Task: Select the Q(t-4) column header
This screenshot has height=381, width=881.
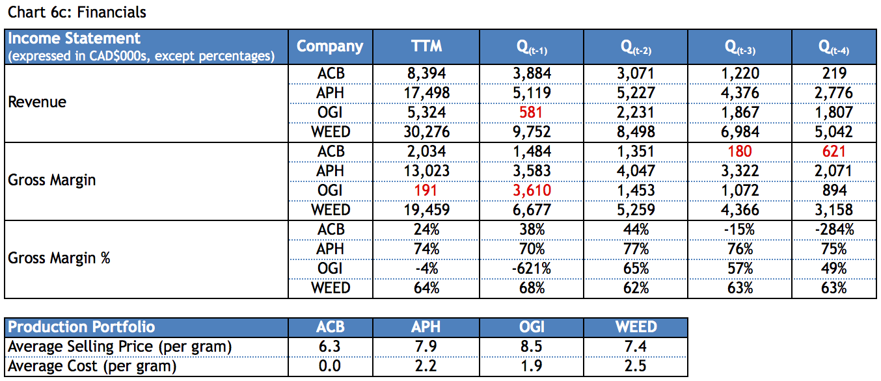Action: (834, 47)
